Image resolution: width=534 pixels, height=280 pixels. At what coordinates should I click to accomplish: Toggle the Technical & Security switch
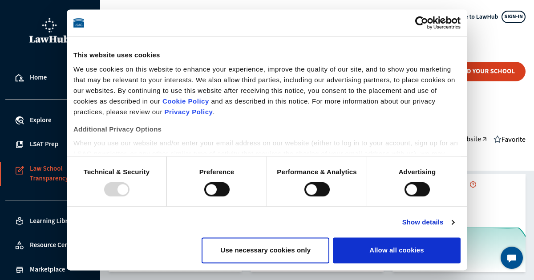click(x=117, y=189)
